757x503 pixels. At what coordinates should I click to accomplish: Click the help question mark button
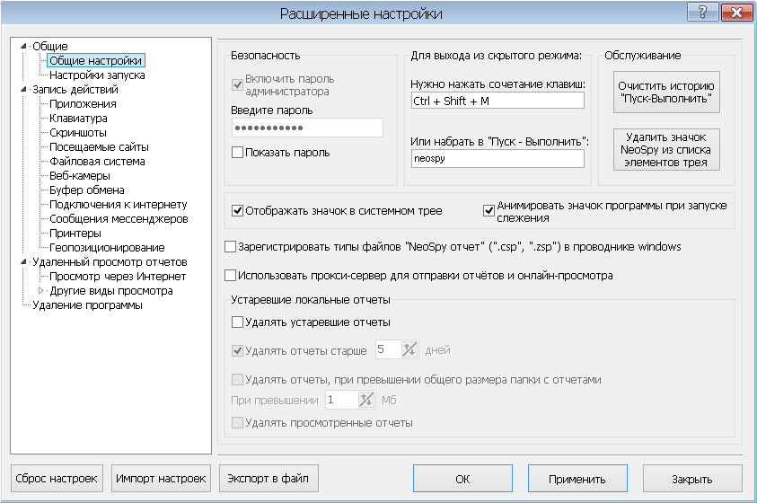(x=700, y=12)
